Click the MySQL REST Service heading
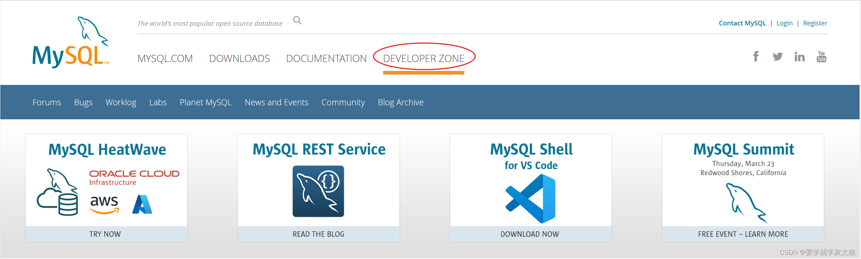Screen dimensions: 861x259 coord(319,150)
